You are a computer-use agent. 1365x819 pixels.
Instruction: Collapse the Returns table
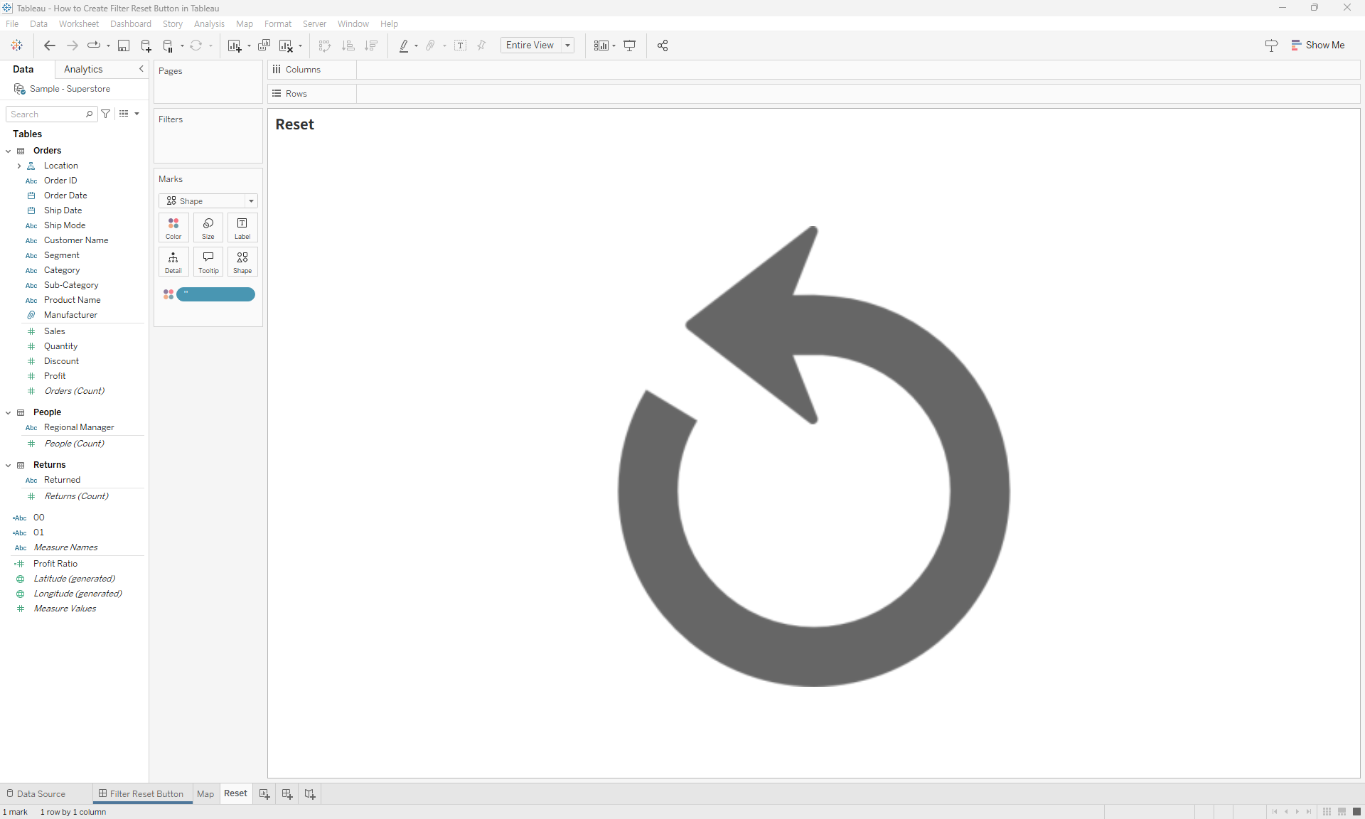coord(8,465)
